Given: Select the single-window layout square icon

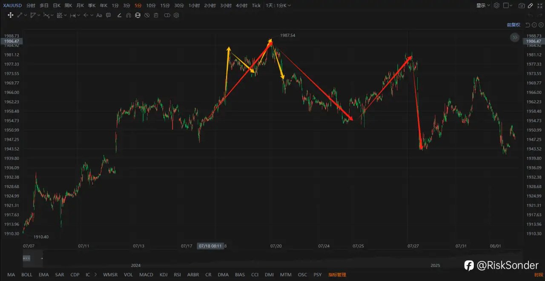Looking at the screenshot, I should [506, 6].
